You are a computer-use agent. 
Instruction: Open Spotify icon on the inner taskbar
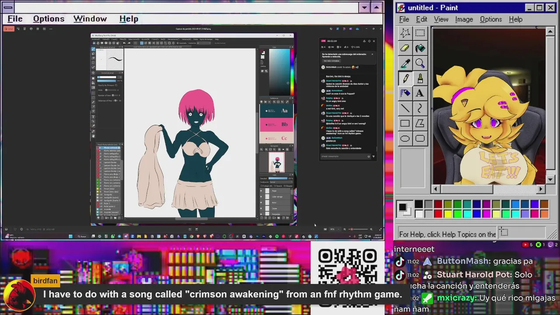[x=276, y=236]
